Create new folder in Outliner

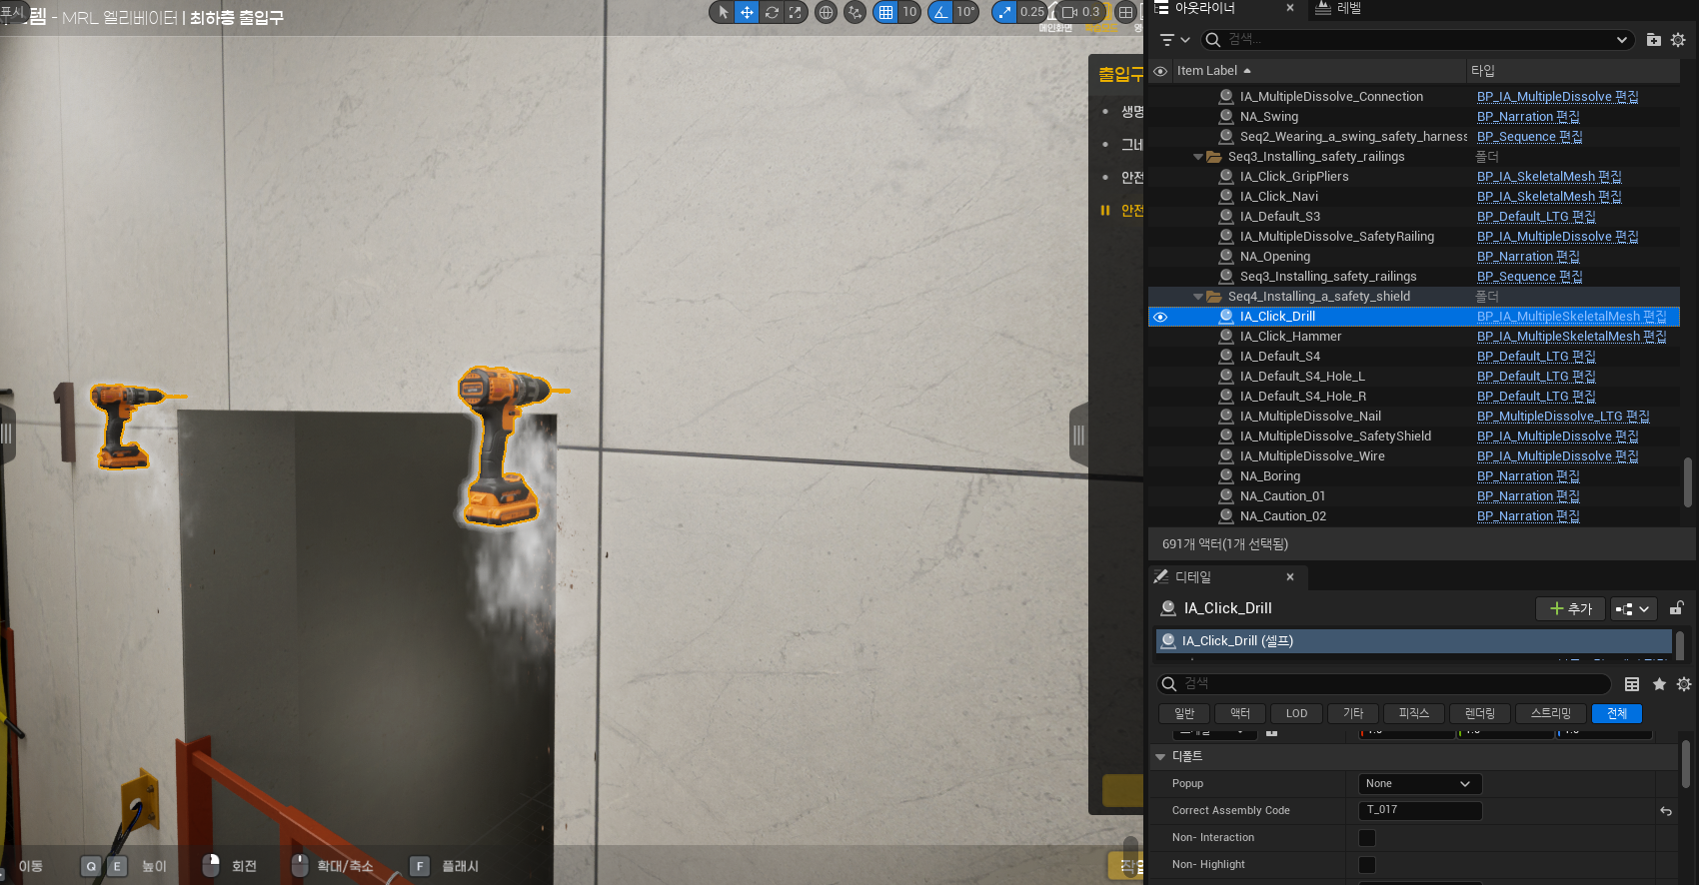click(x=1654, y=40)
